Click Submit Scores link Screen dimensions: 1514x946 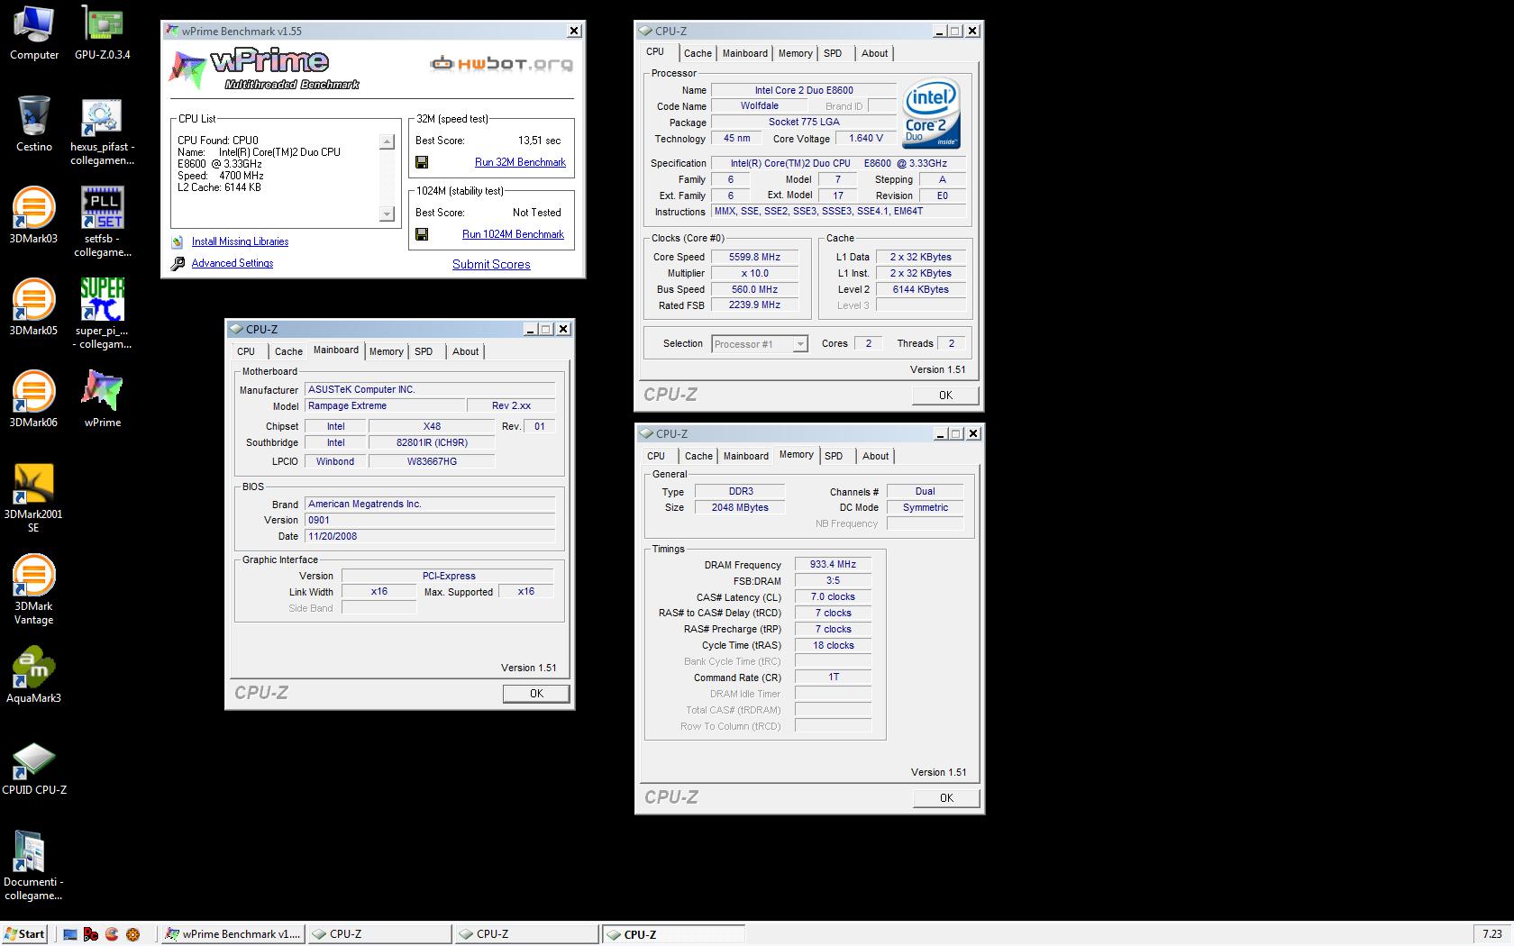tap(491, 264)
